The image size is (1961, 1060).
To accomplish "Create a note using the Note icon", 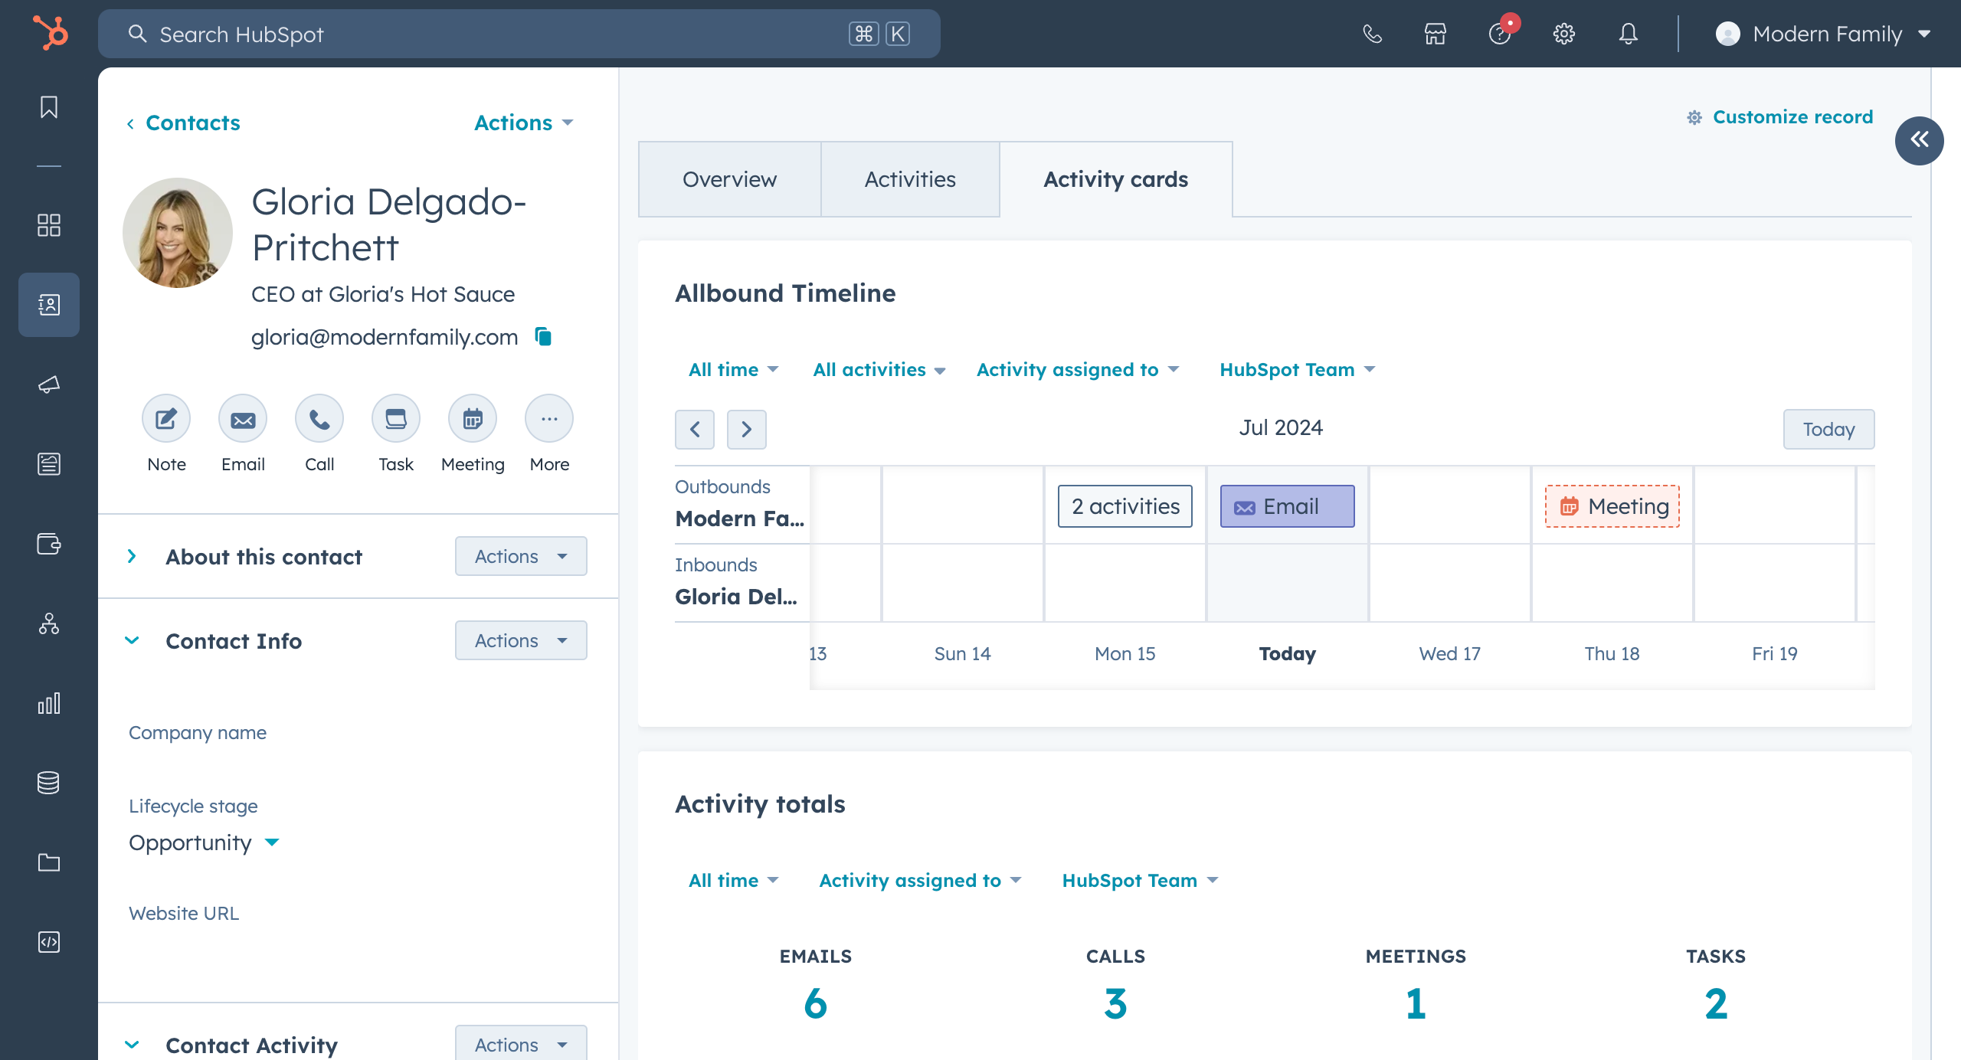I will [165, 418].
